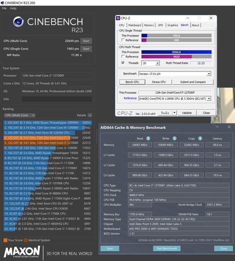235x261 pixels.
Task: Select ranking row Threadripper 2990WX
Action: pyautogui.click(x=48, y=122)
